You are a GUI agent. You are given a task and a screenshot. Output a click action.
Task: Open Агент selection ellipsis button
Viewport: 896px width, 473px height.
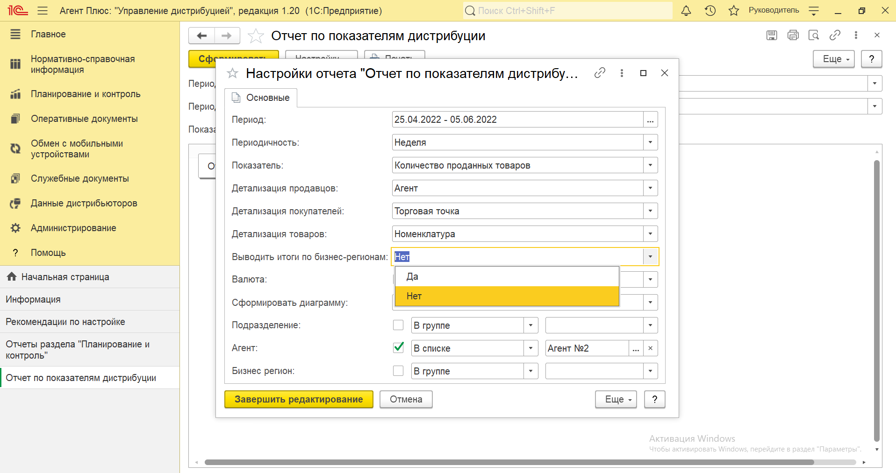[x=636, y=348]
